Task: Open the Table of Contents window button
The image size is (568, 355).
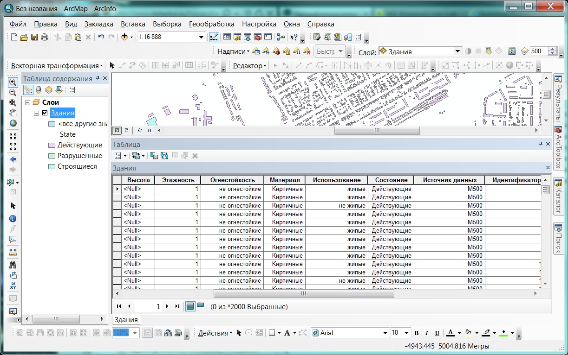Action: (x=227, y=37)
